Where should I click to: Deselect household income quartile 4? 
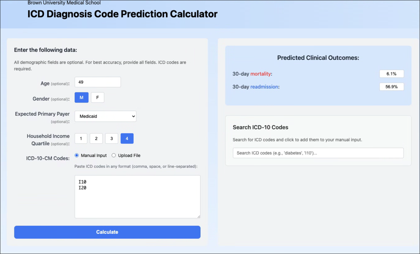click(127, 138)
